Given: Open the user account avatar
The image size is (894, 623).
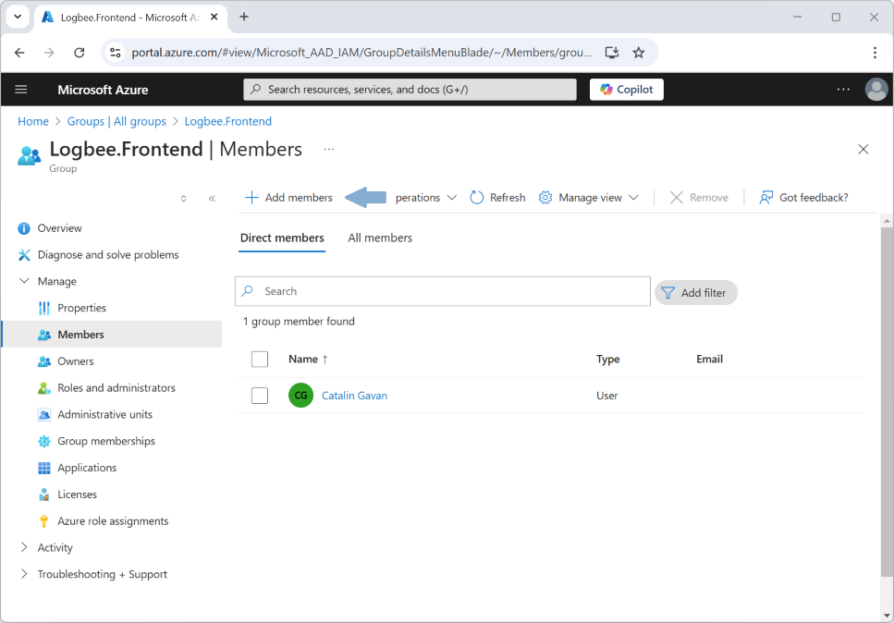Looking at the screenshot, I should 876,90.
